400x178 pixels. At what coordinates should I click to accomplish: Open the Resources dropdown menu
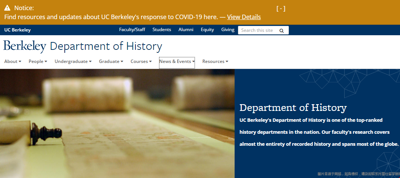215,61
